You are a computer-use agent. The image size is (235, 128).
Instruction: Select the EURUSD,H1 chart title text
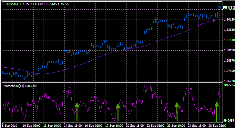12,4
